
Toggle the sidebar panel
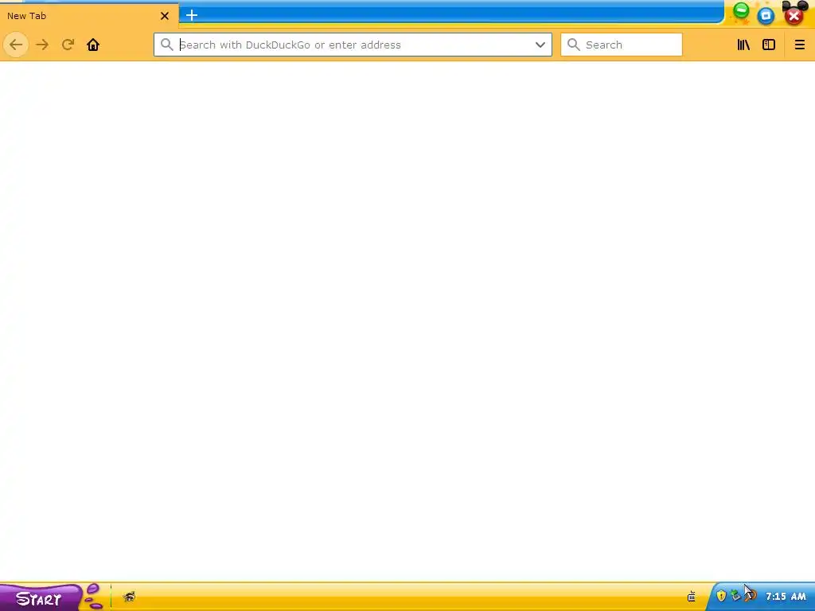[x=769, y=45]
